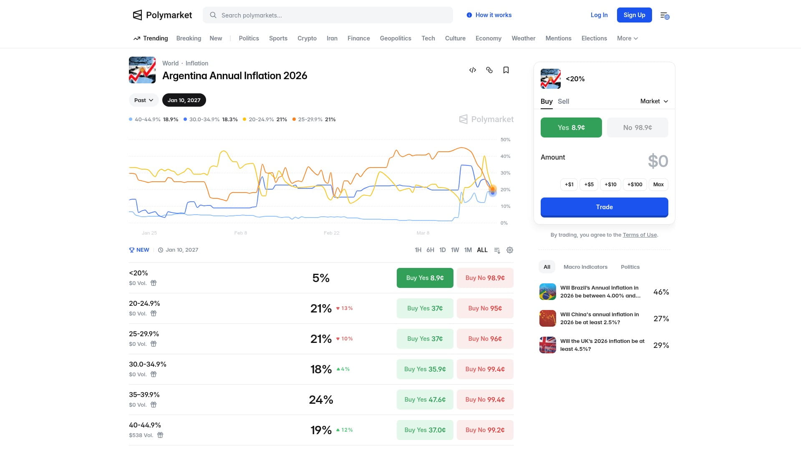This screenshot has height=450, width=801.
Task: Switch to the Sell option
Action: [563, 101]
